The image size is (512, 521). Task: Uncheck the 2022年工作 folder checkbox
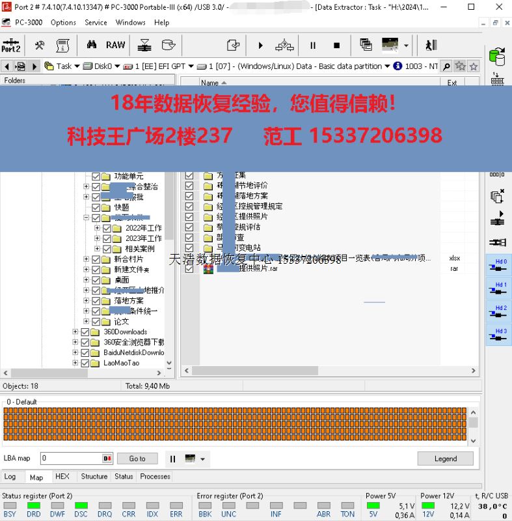(107, 229)
